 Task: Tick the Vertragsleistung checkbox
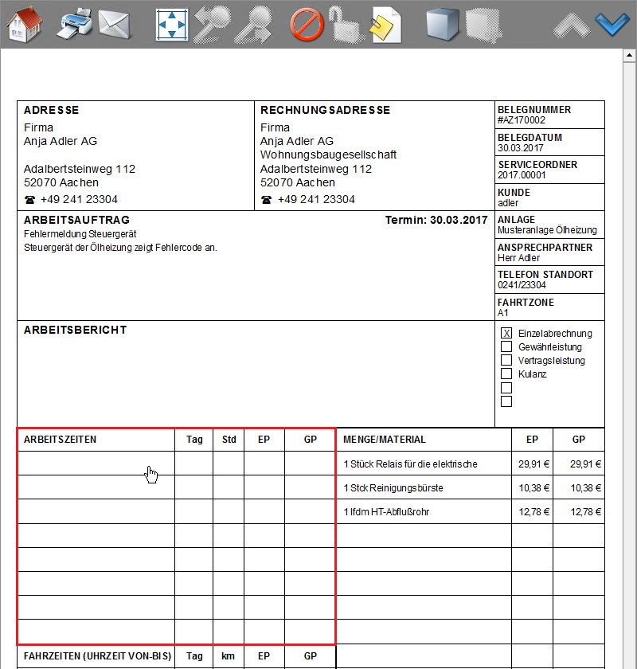tap(506, 361)
